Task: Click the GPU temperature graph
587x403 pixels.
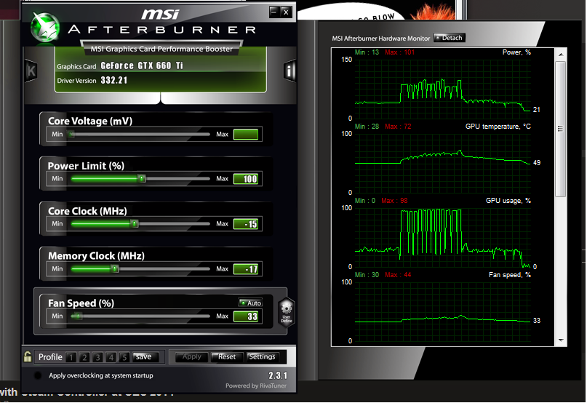Action: (442, 163)
